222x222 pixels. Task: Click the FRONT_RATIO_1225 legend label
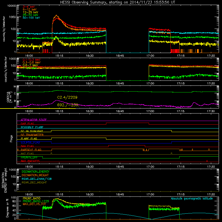36,201
